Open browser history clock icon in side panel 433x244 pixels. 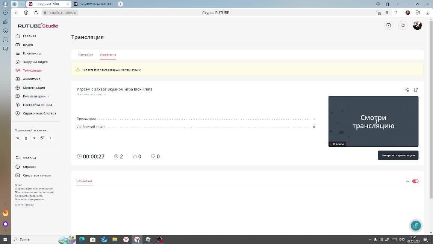[x=5, y=13]
